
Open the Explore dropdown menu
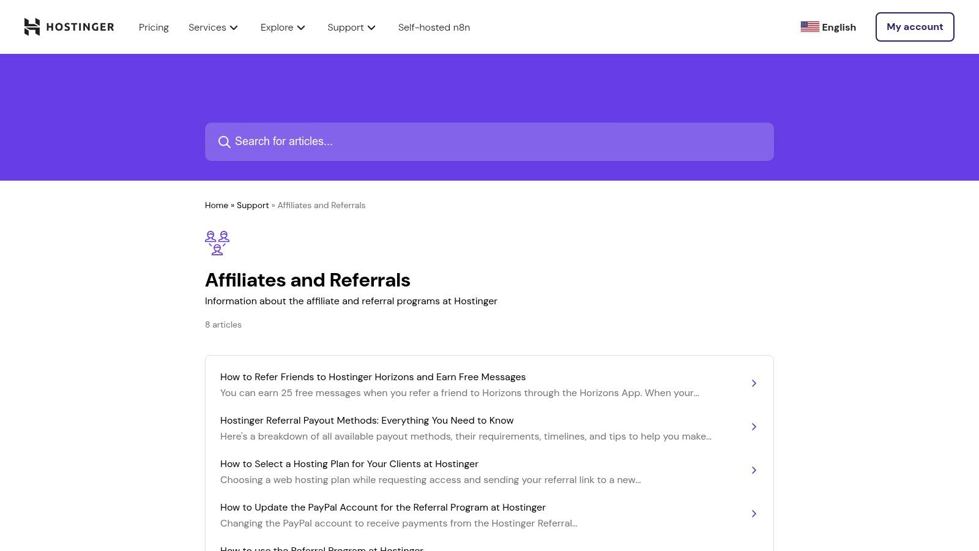[x=283, y=28]
